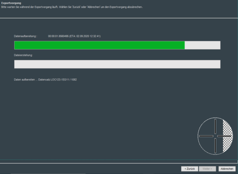Click the 'Exportvorgang' heading
The image size is (238, 174).
(x=8, y=3)
